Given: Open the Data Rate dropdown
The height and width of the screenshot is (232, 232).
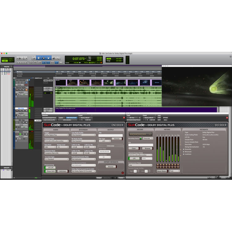Looking at the screenshot, I should [x=50, y=147].
